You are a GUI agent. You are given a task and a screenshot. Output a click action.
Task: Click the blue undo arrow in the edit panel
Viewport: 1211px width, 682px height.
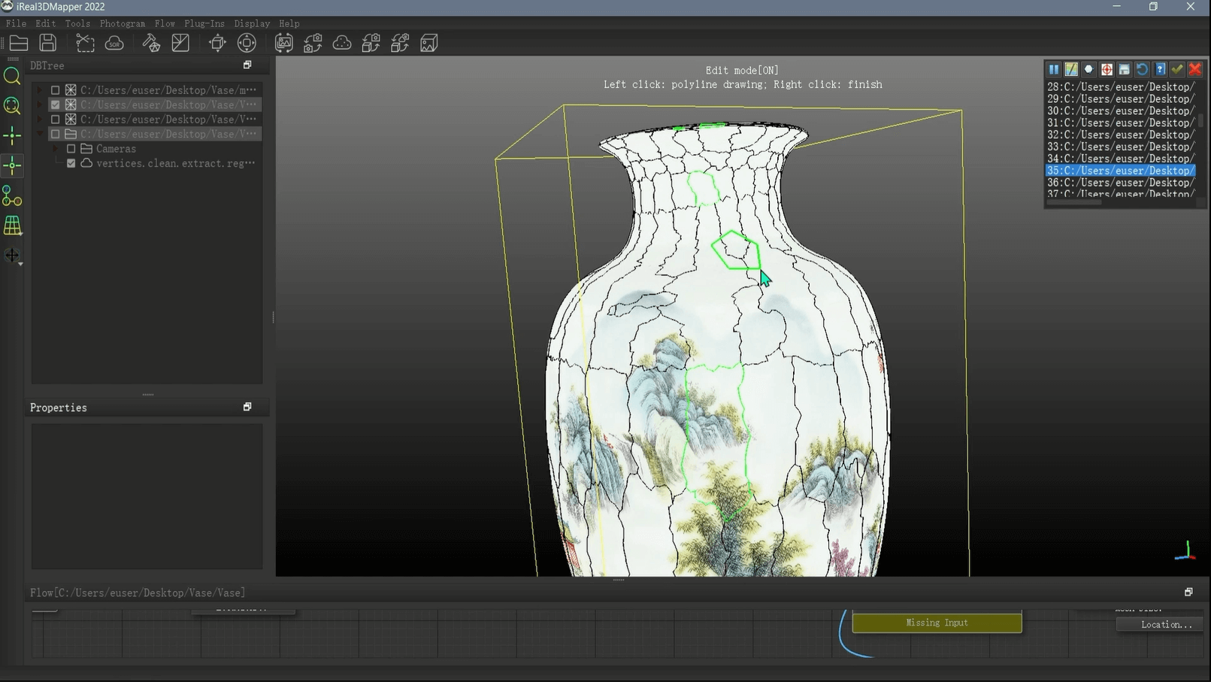click(x=1142, y=69)
